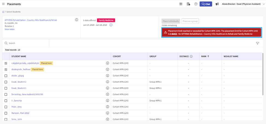Open the hamburger navigation menu

click(x=3, y=4)
